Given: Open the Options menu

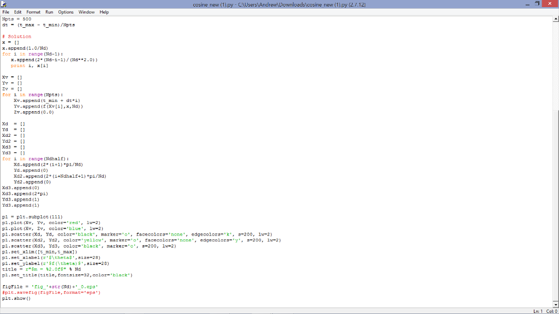Looking at the screenshot, I should tap(65, 11).
